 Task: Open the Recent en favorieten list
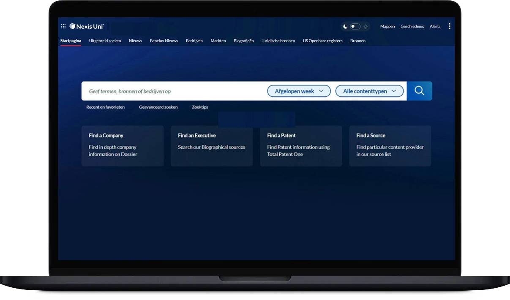click(x=105, y=107)
